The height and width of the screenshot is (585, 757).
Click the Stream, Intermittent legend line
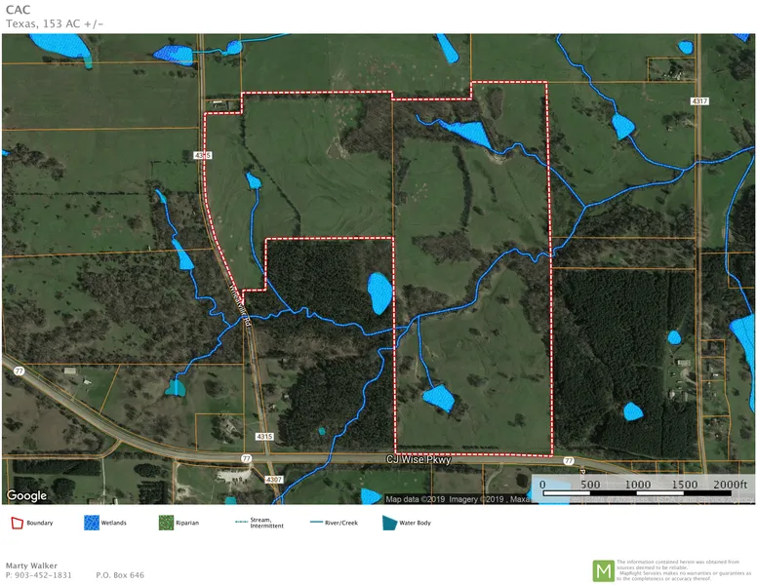click(242, 523)
